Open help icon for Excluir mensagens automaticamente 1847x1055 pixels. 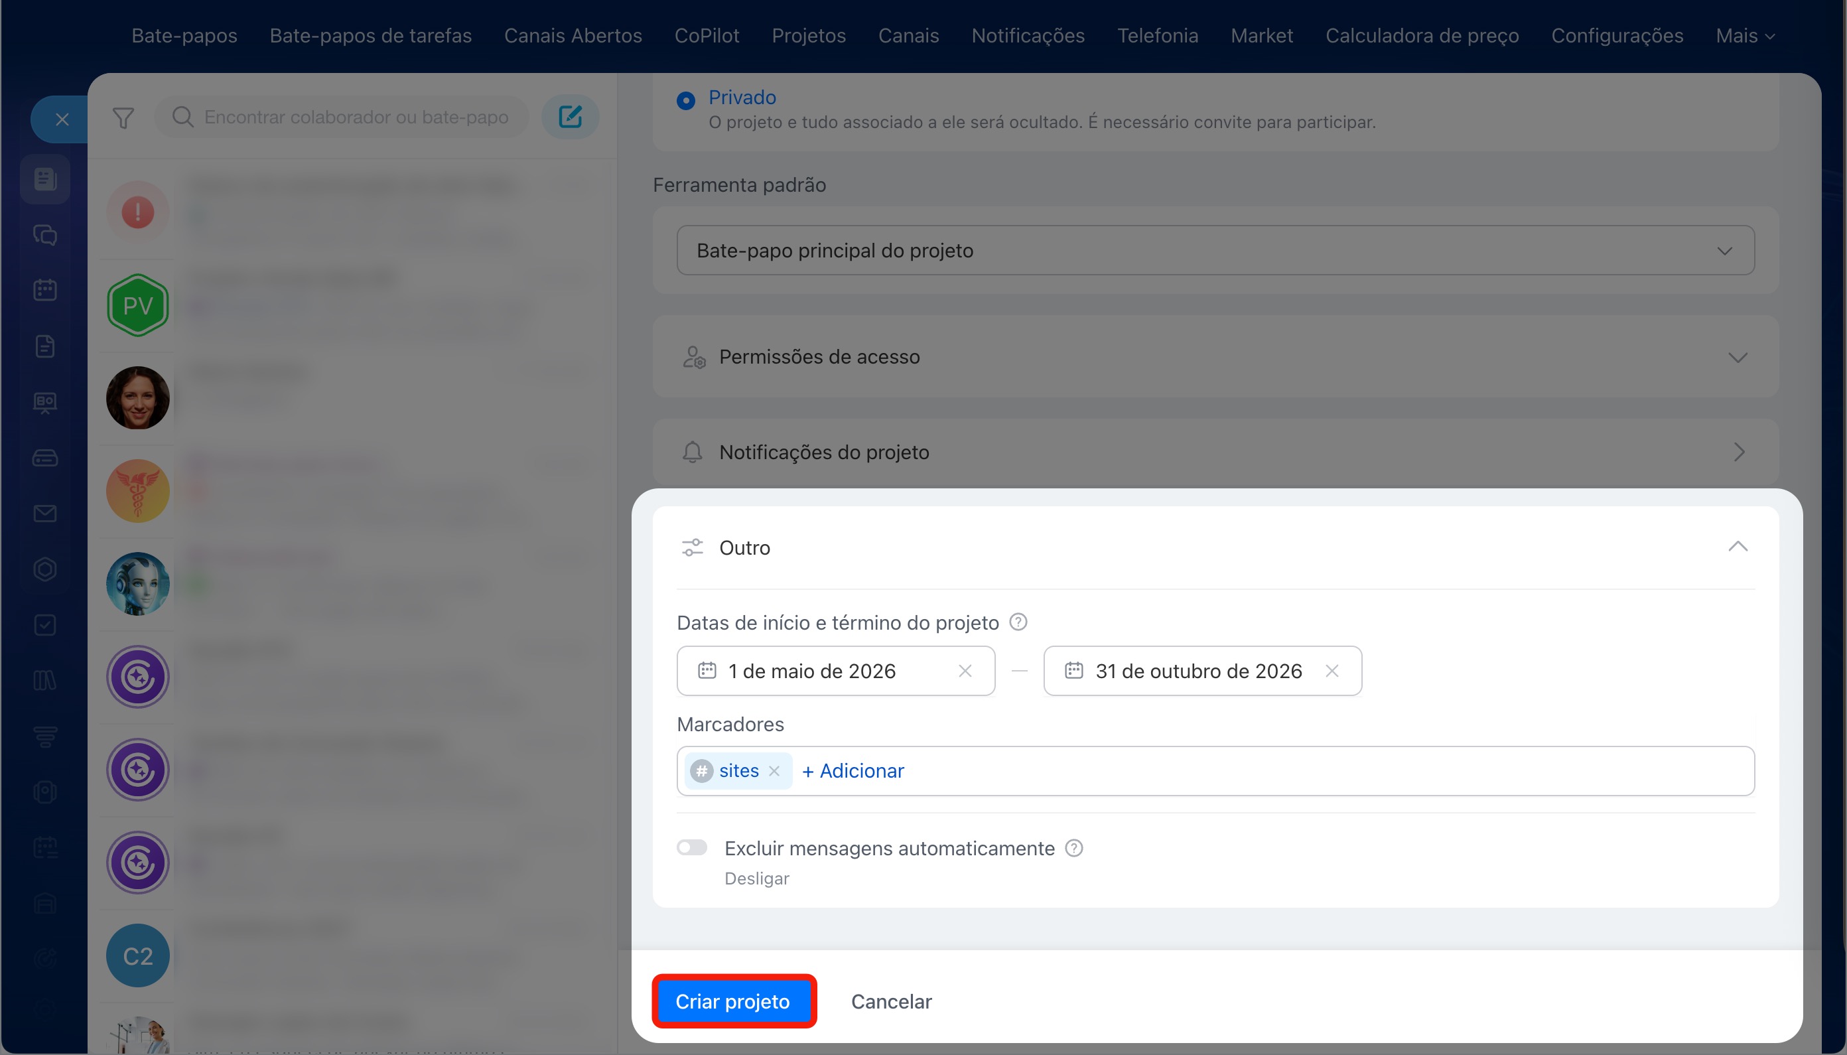point(1074,849)
